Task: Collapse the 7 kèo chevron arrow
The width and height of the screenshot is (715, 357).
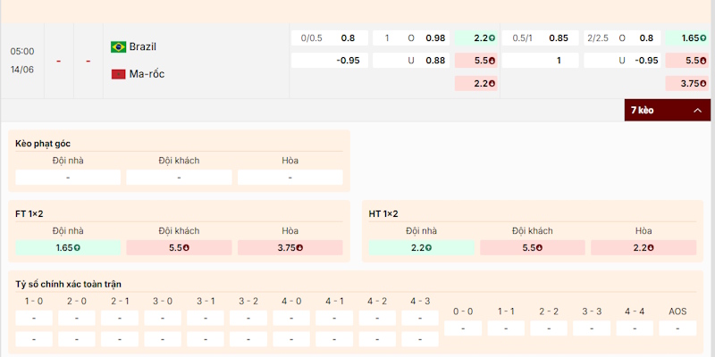Action: (698, 110)
